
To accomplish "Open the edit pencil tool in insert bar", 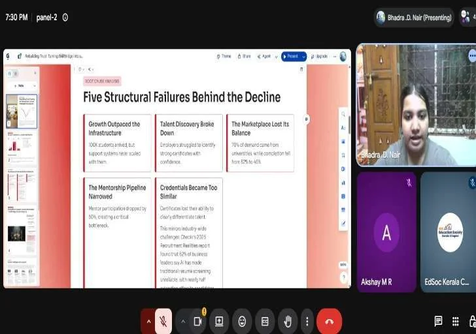I will pos(343,224).
